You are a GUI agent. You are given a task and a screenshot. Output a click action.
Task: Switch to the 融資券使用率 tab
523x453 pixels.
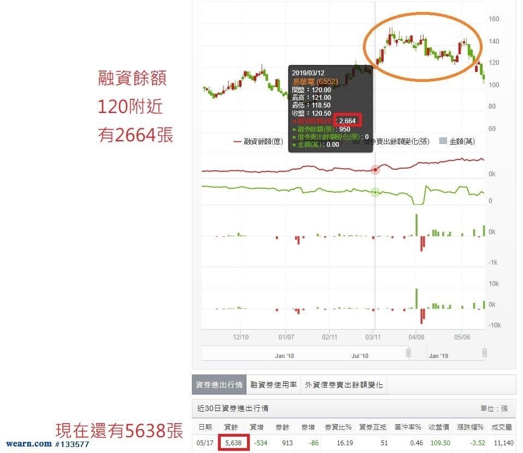pyautogui.click(x=273, y=385)
